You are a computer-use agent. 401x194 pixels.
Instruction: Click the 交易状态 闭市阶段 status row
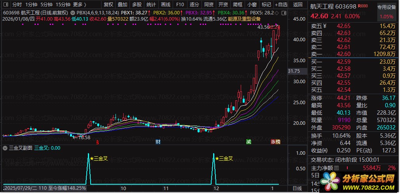(345, 160)
